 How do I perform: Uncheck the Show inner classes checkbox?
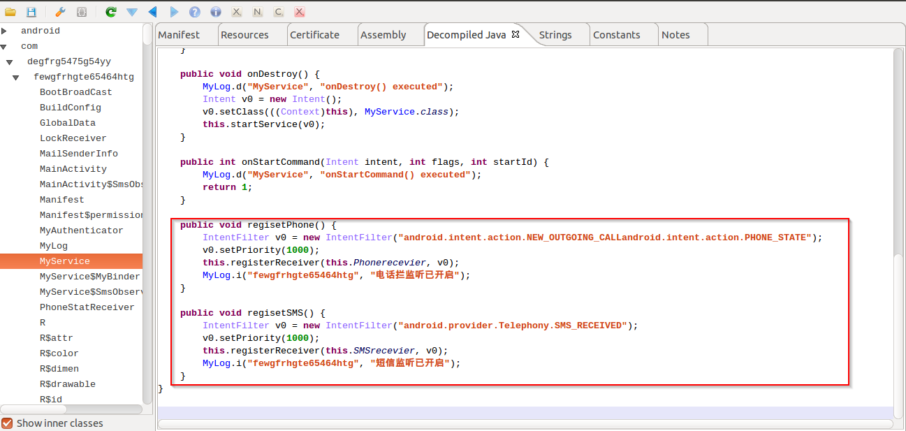7,423
